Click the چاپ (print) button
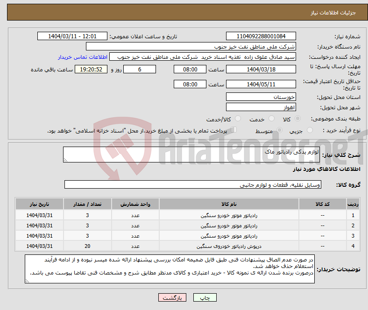 pos(205,297)
